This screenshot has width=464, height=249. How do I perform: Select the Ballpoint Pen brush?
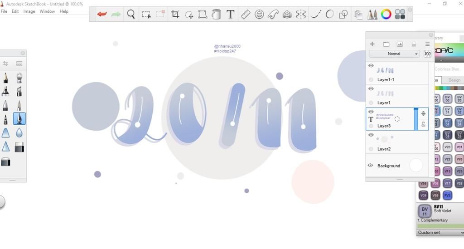coord(5,105)
